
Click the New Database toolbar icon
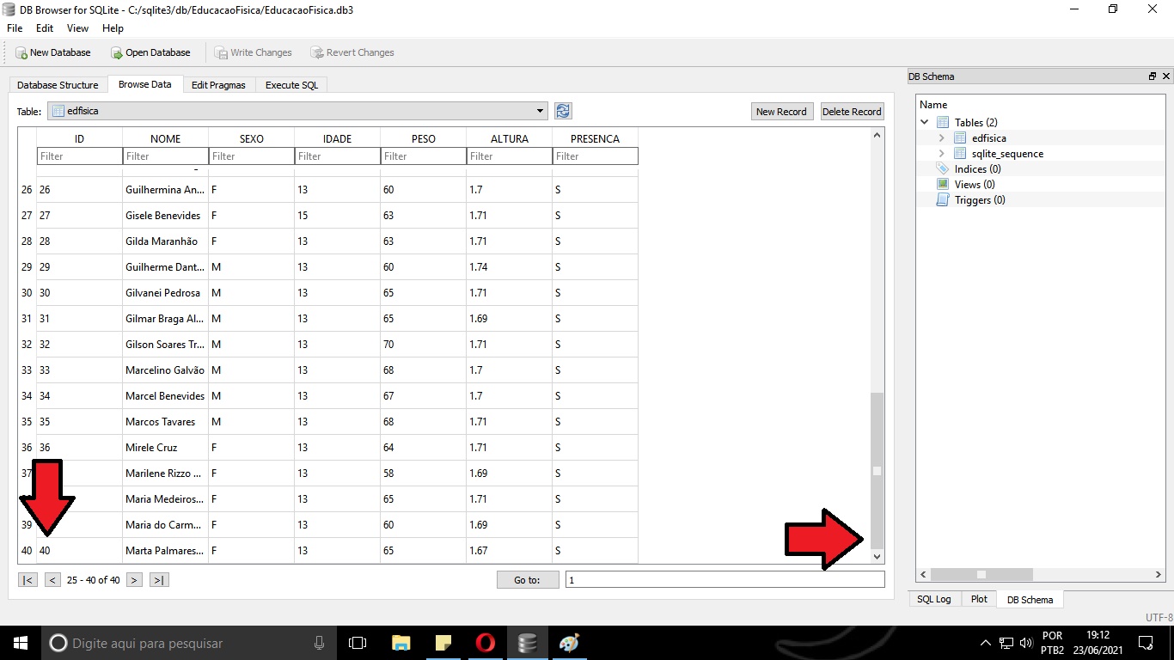point(20,52)
